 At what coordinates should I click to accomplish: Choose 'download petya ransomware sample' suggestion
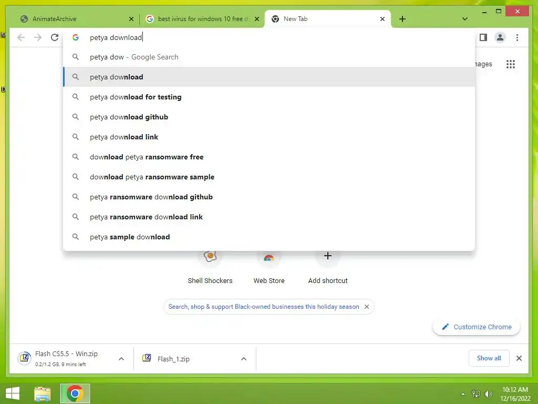point(269,177)
